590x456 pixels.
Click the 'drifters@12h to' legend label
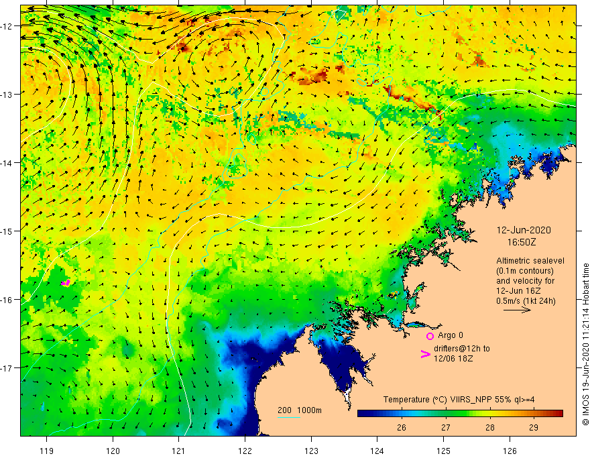point(462,349)
